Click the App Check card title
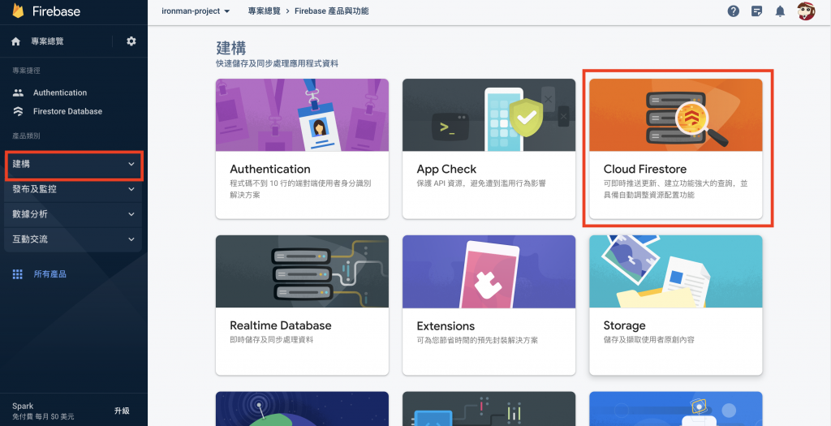Screen dimensions: 831x426 446,169
